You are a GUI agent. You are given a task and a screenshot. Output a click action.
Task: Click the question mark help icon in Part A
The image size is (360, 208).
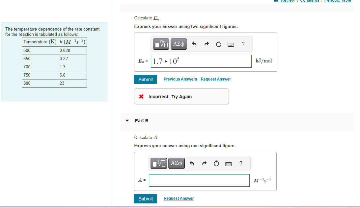(x=243, y=44)
